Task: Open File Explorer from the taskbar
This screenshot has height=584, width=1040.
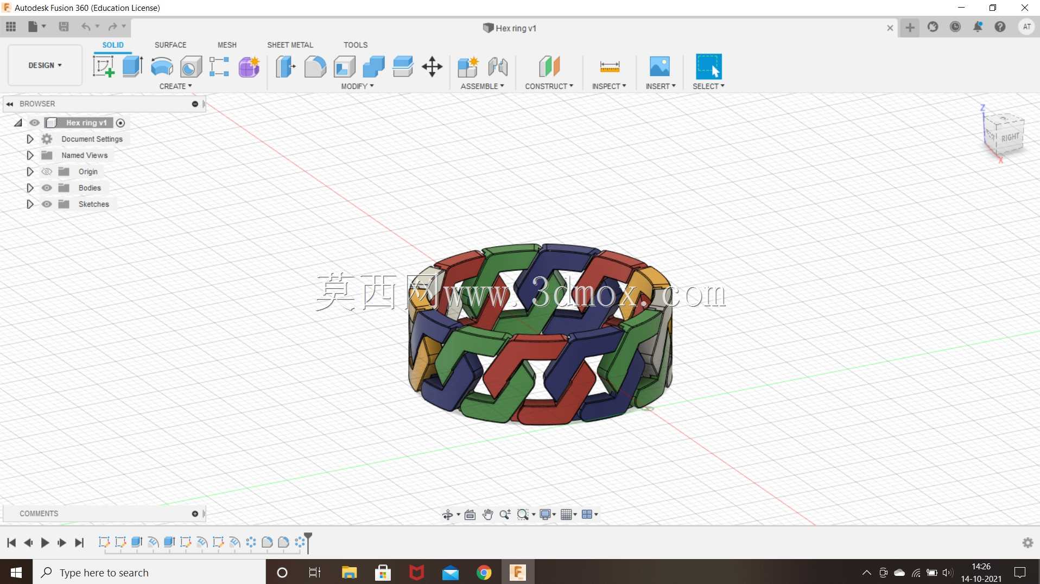Action: tap(349, 573)
